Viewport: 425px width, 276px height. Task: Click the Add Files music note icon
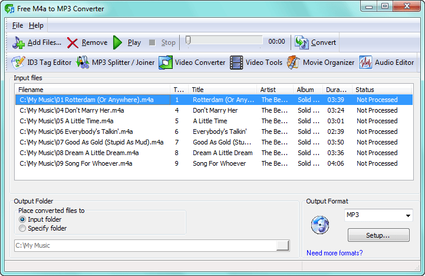tap(18, 42)
